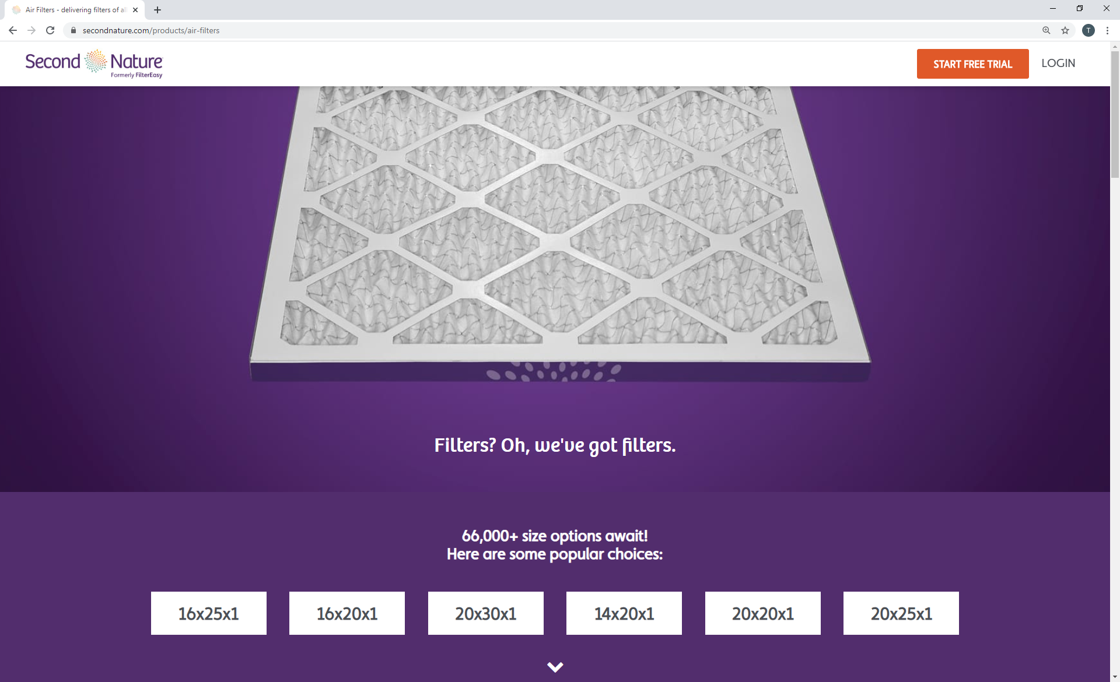Click the browser back arrow

[x=13, y=30]
